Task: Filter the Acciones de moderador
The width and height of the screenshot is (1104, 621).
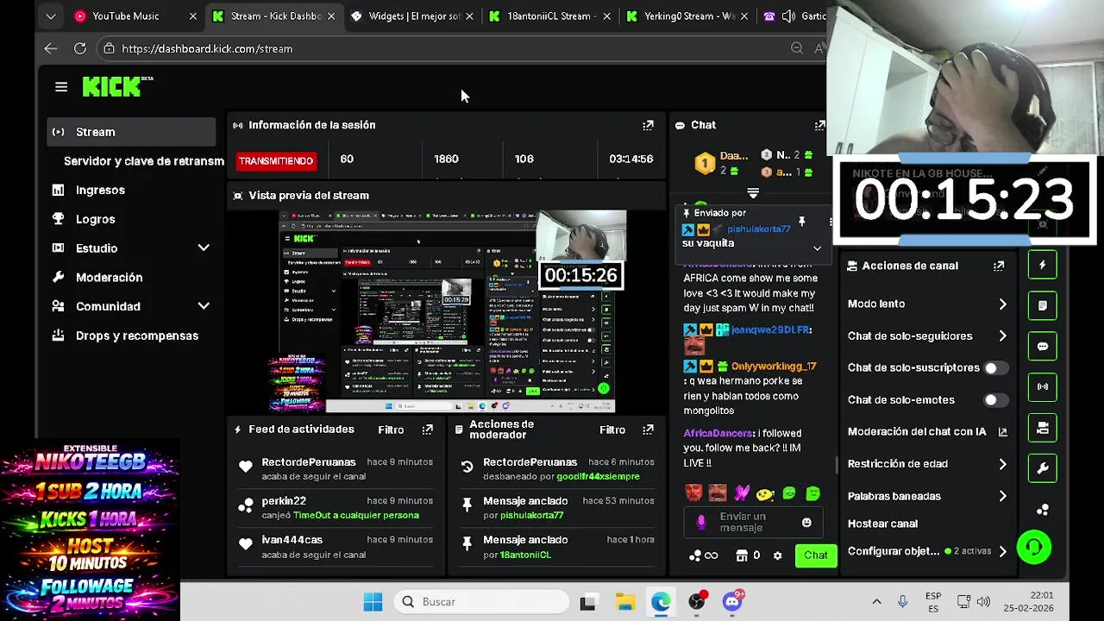Action: point(612,430)
